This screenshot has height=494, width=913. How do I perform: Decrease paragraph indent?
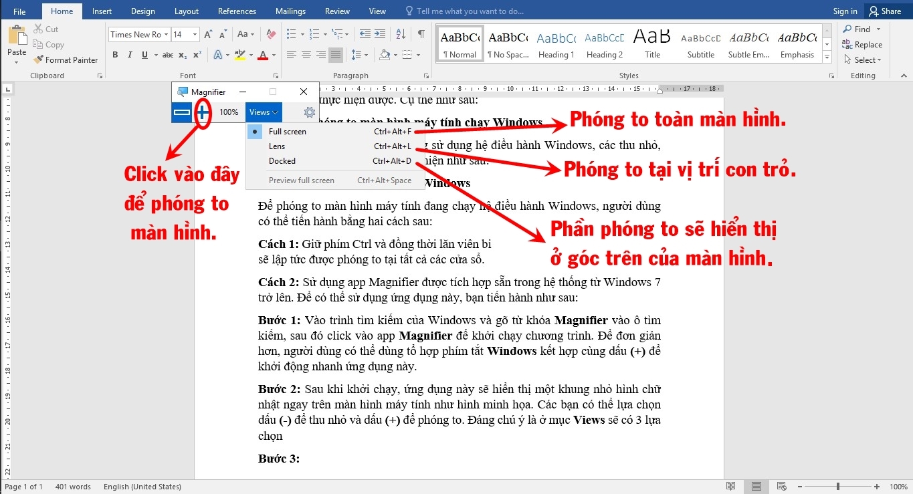[365, 34]
